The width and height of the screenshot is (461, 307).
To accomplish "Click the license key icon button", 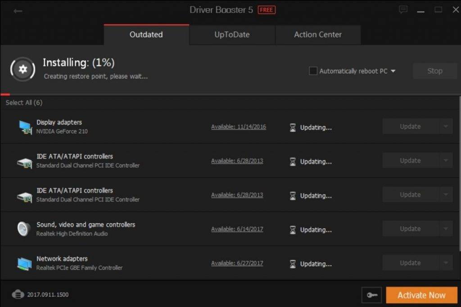I will coord(371,295).
